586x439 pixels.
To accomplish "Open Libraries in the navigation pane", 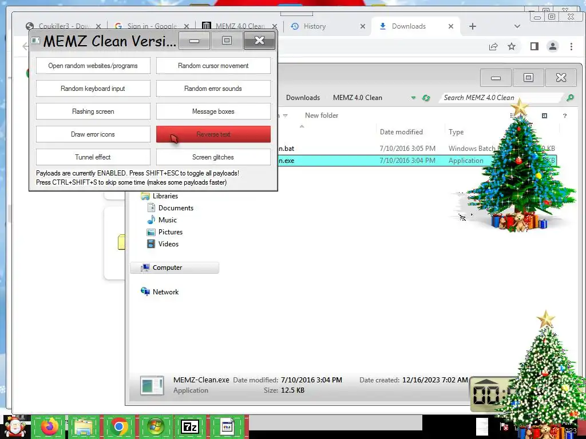I will point(165,196).
